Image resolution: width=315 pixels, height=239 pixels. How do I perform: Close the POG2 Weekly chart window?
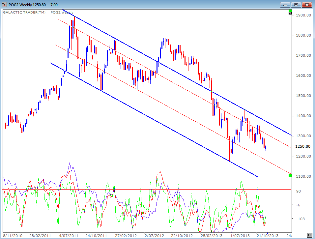coord(307,5)
